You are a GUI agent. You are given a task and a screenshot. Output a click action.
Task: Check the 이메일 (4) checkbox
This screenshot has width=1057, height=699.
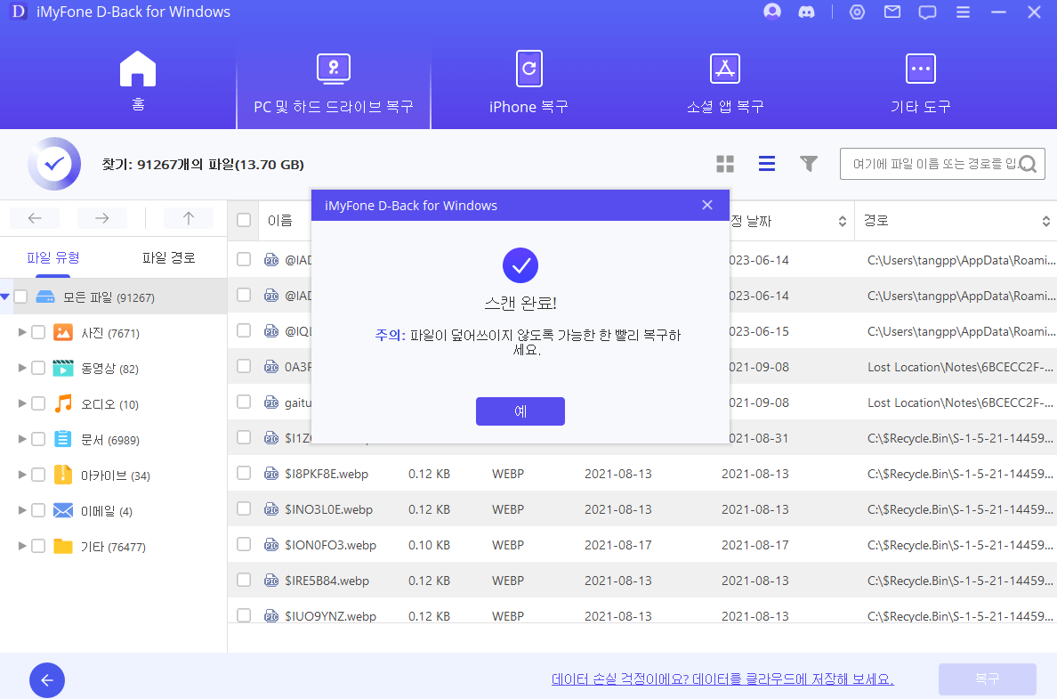pos(38,510)
